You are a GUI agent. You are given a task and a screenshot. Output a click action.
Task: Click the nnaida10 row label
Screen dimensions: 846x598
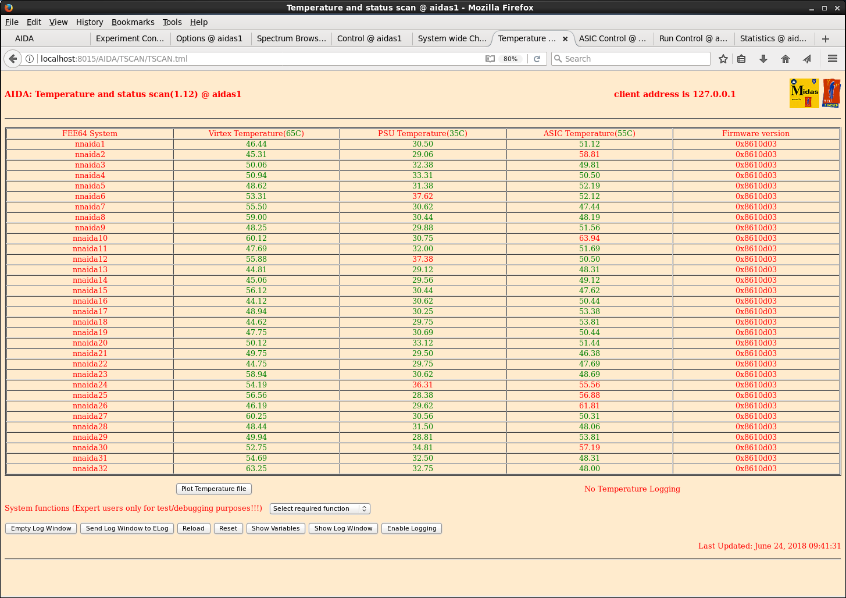pyautogui.click(x=90, y=239)
